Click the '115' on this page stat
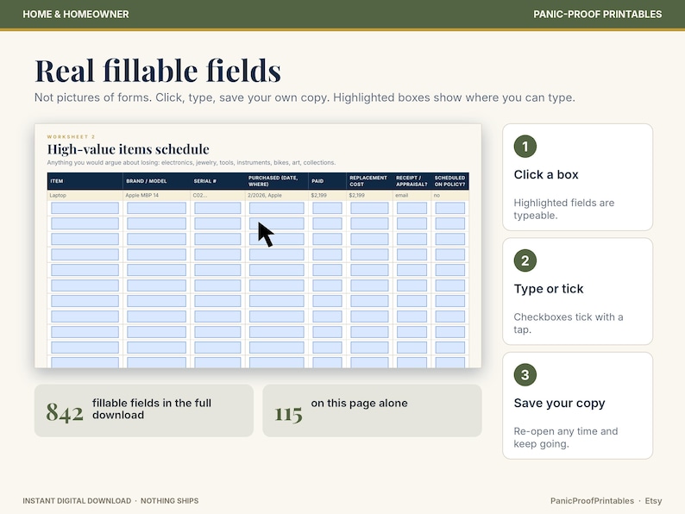Screen dimensions: 685x514 (372, 411)
